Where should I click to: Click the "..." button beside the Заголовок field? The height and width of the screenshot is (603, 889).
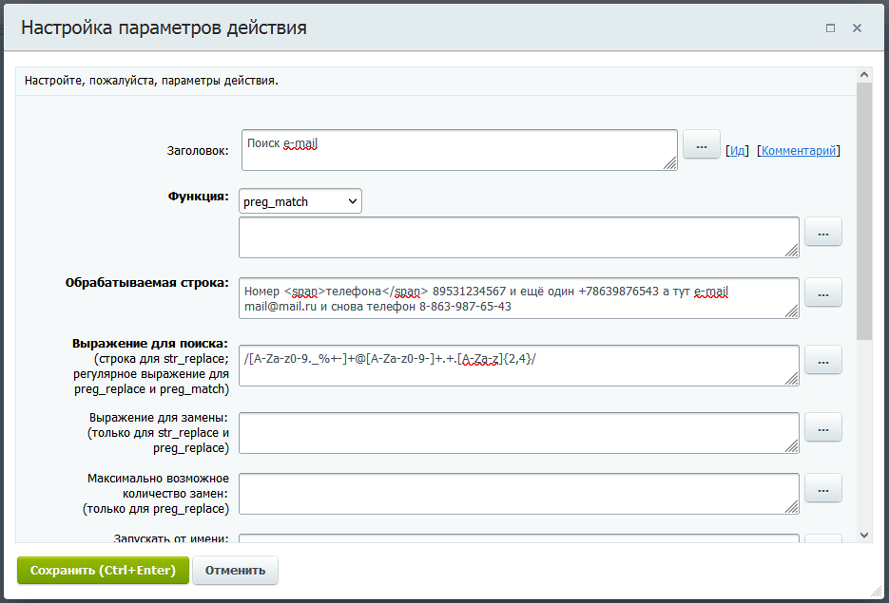point(702,145)
